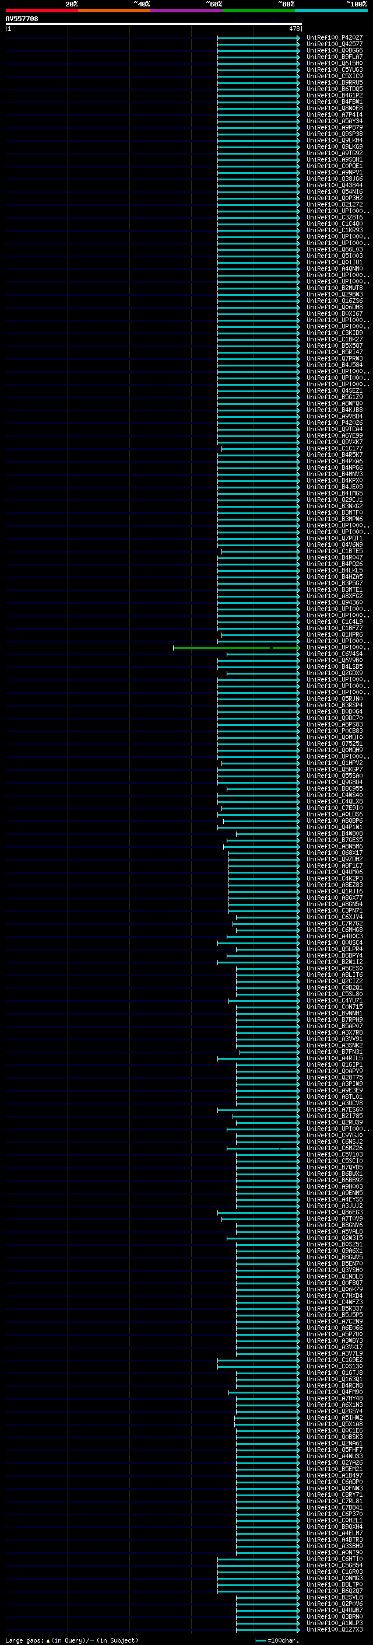Click hit label UniRef100_Q7PRW3

click(x=335, y=359)
